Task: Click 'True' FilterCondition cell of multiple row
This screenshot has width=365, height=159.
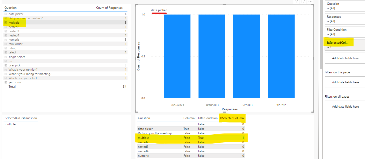Action: click(x=201, y=138)
